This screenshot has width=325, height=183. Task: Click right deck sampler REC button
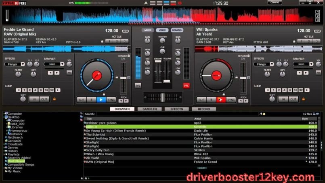pyautogui.click(x=319, y=73)
